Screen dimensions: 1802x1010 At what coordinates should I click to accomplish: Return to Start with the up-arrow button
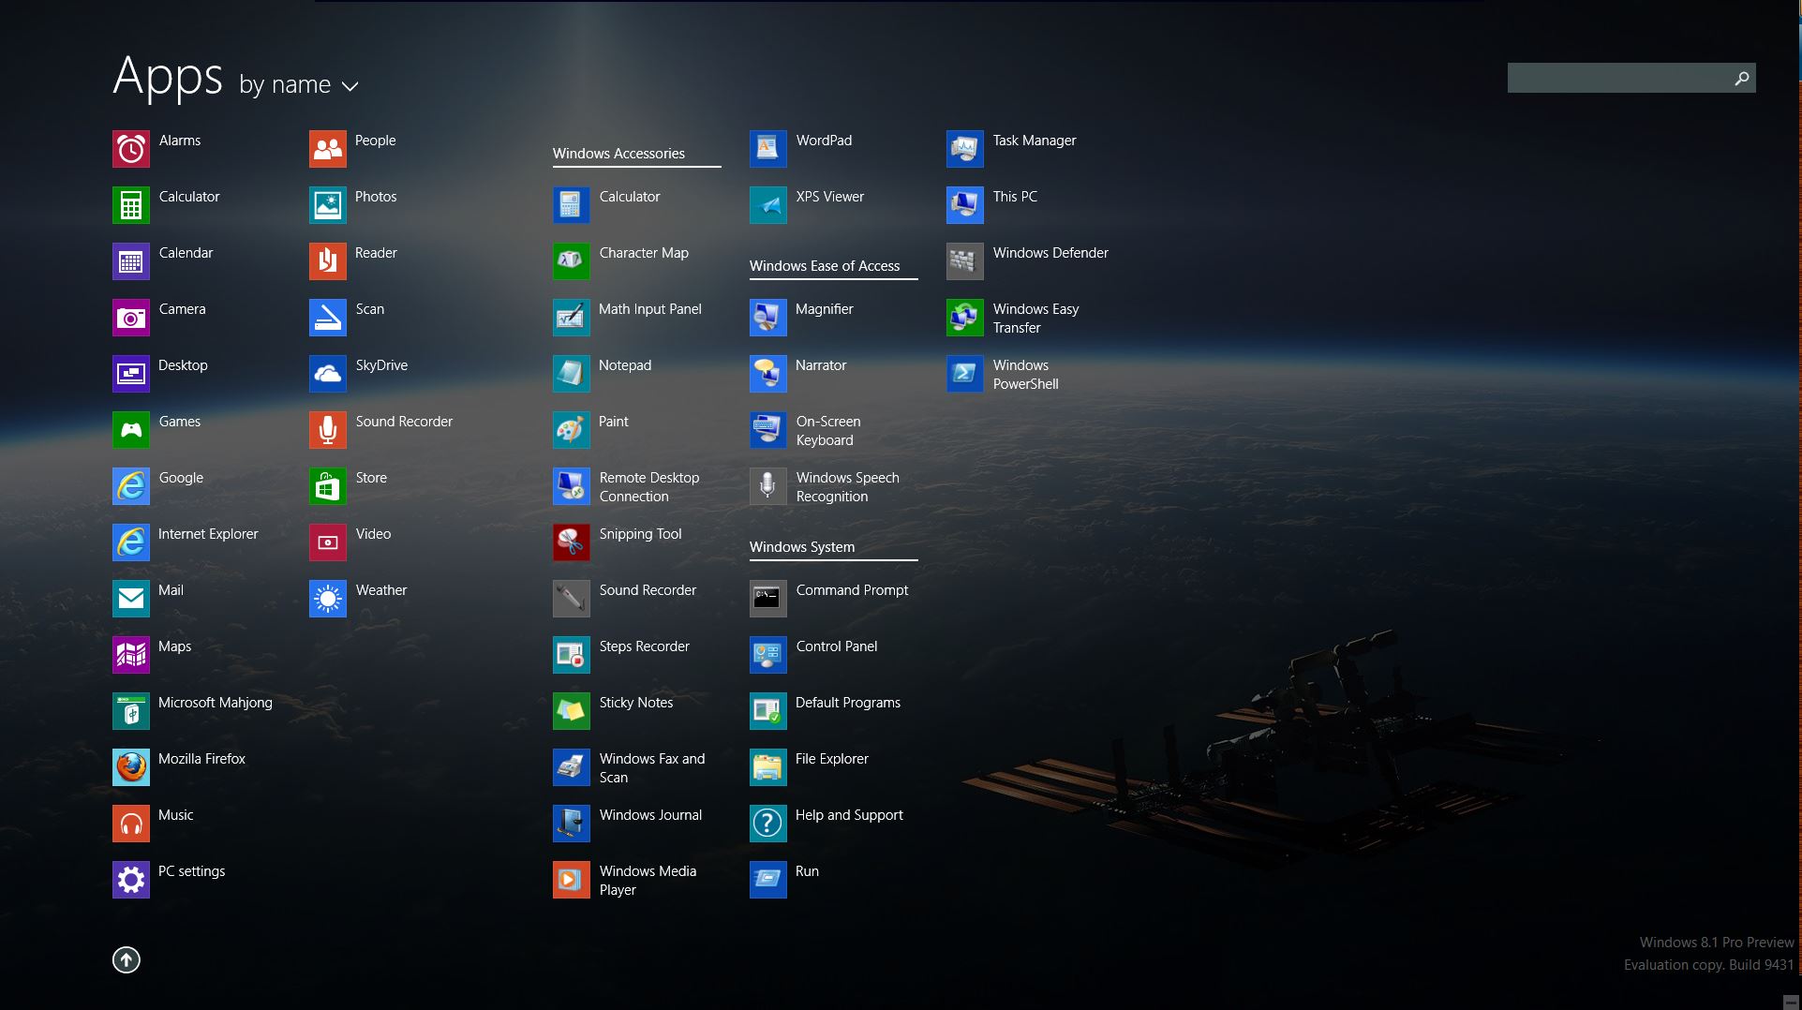tap(127, 959)
